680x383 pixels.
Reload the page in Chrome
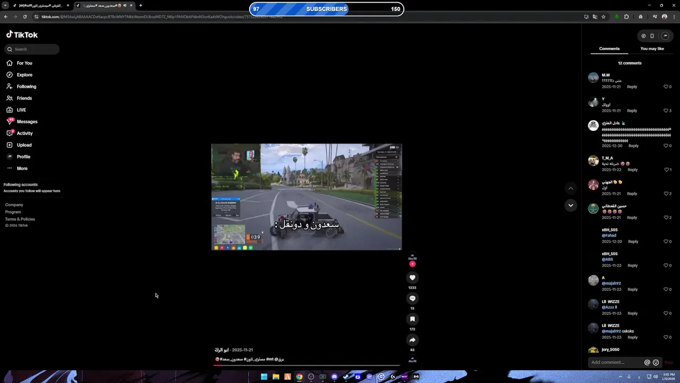[25, 16]
